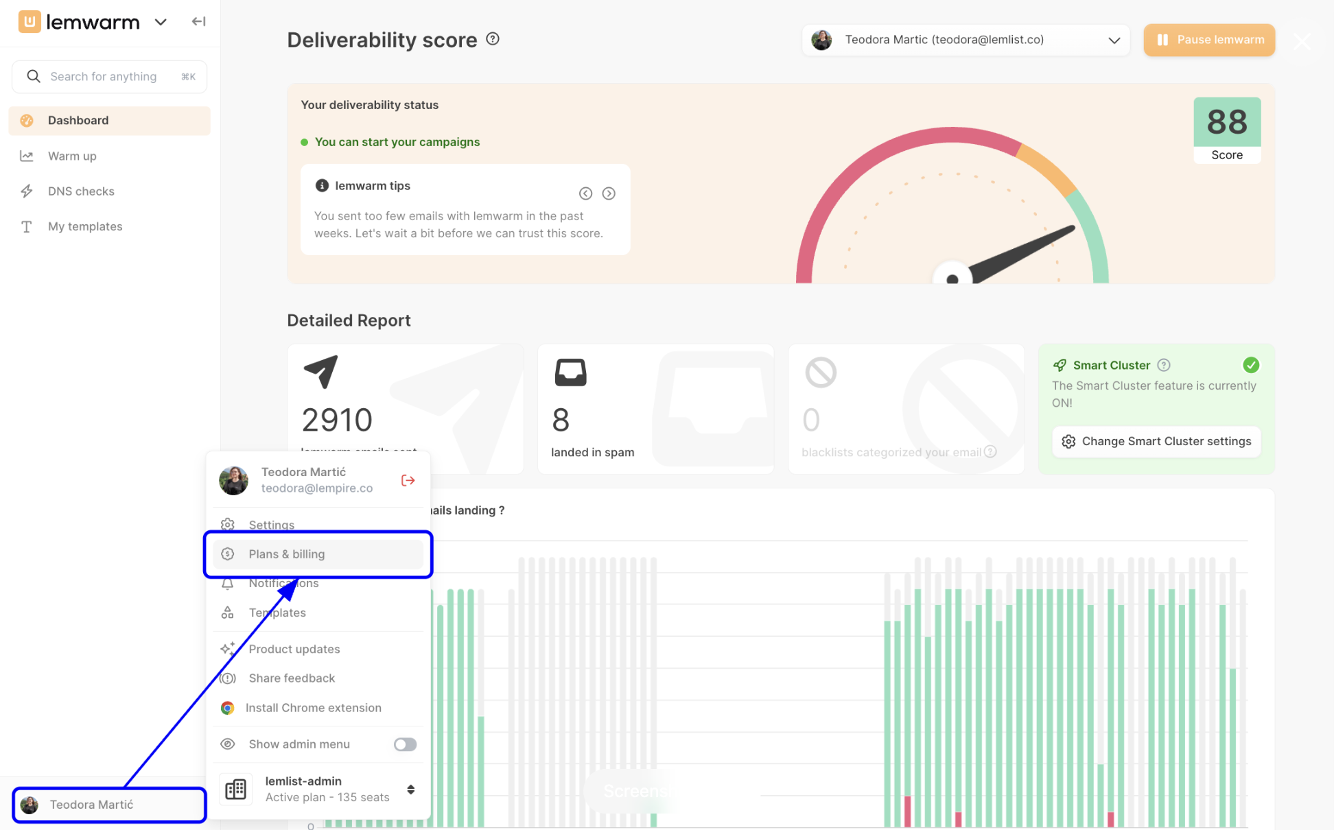Click Install Chrome extension
Viewport: 1334px width, 830px height.
click(313, 708)
